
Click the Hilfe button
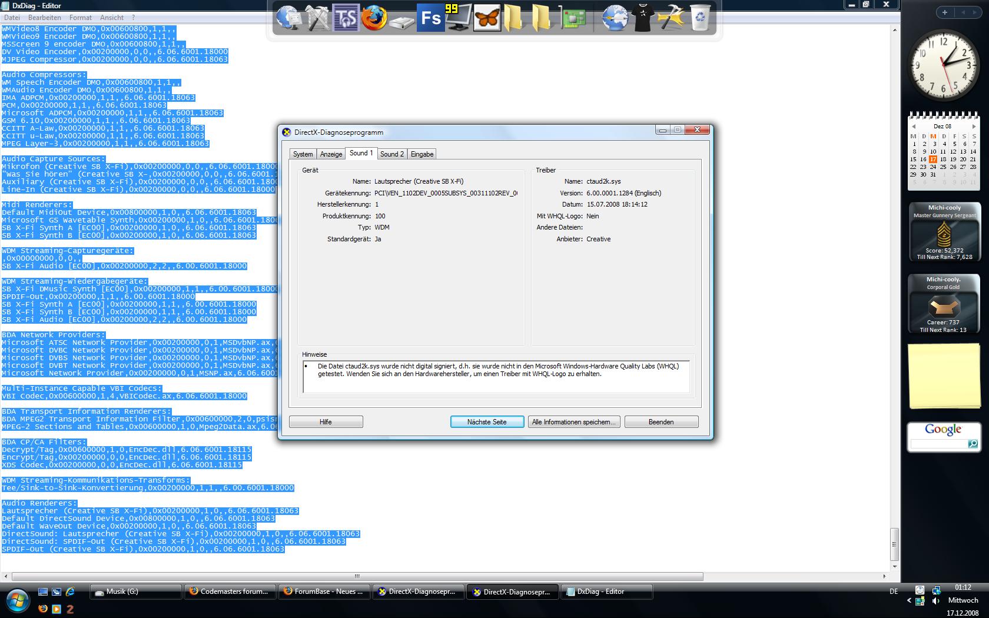(x=326, y=422)
